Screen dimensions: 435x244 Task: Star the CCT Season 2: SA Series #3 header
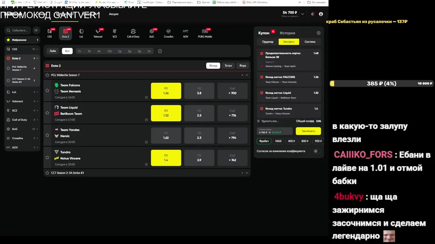(x=47, y=173)
